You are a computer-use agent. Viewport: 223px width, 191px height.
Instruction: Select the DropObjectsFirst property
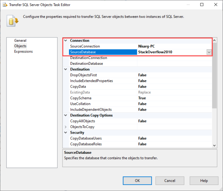tap(83, 75)
